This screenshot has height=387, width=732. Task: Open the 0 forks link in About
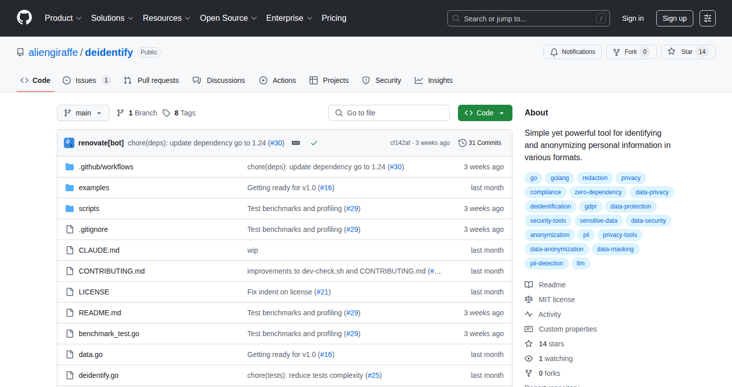tap(549, 373)
